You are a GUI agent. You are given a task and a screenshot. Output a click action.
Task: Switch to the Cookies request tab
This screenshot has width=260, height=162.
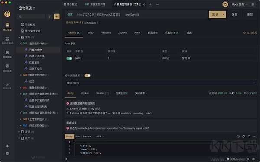point(122,33)
